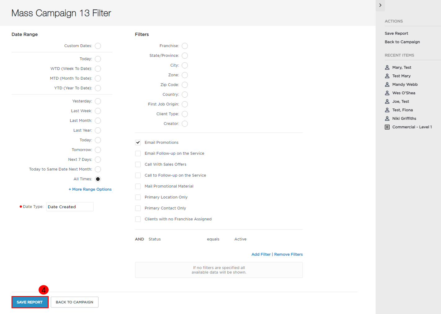Open recent item Mandy Webb
This screenshot has width=441, height=314.
405,84
